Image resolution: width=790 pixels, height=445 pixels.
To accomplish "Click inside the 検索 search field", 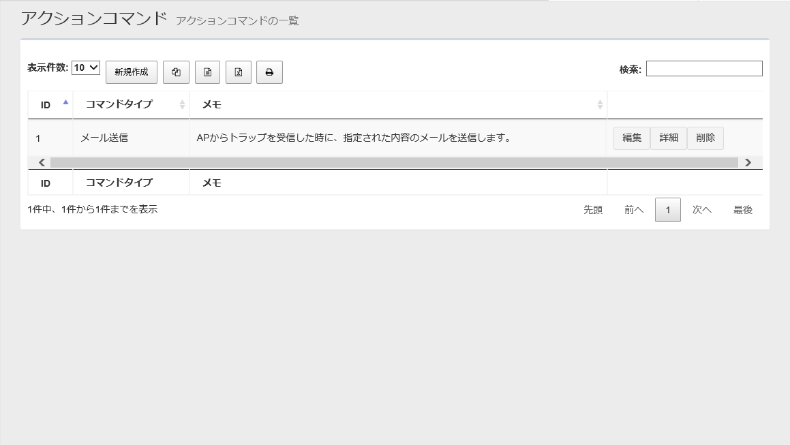I will tap(705, 68).
